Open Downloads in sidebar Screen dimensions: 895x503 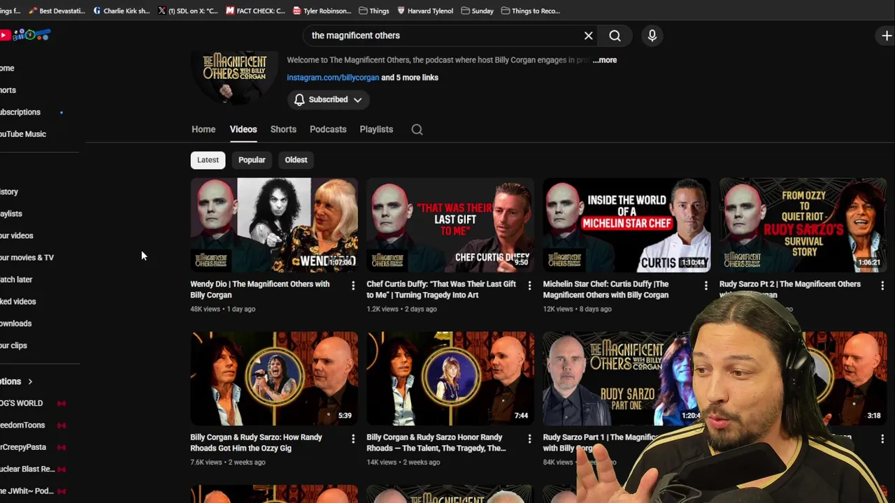point(15,323)
